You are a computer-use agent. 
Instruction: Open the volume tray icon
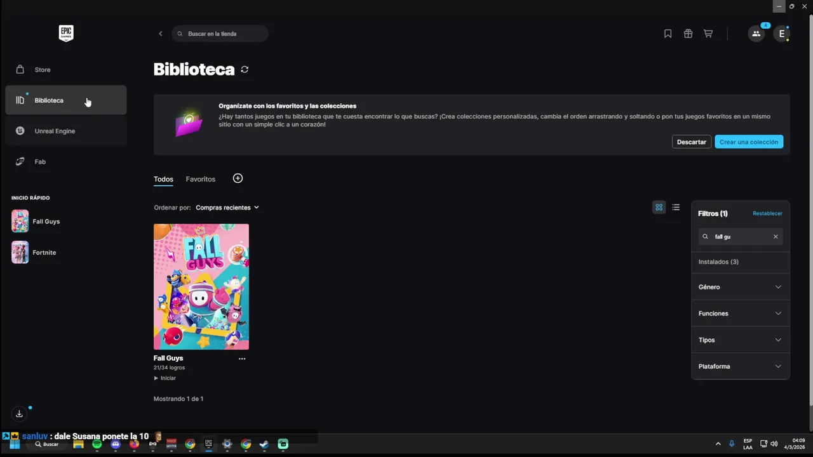[774, 444]
